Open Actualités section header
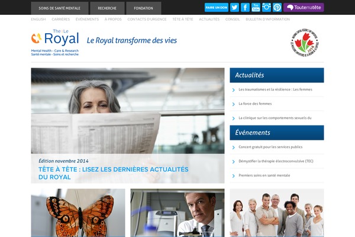355x237 pixels. (x=277, y=75)
